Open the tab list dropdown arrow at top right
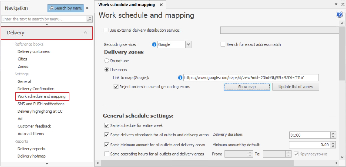346x167 pixels. click(x=335, y=5)
